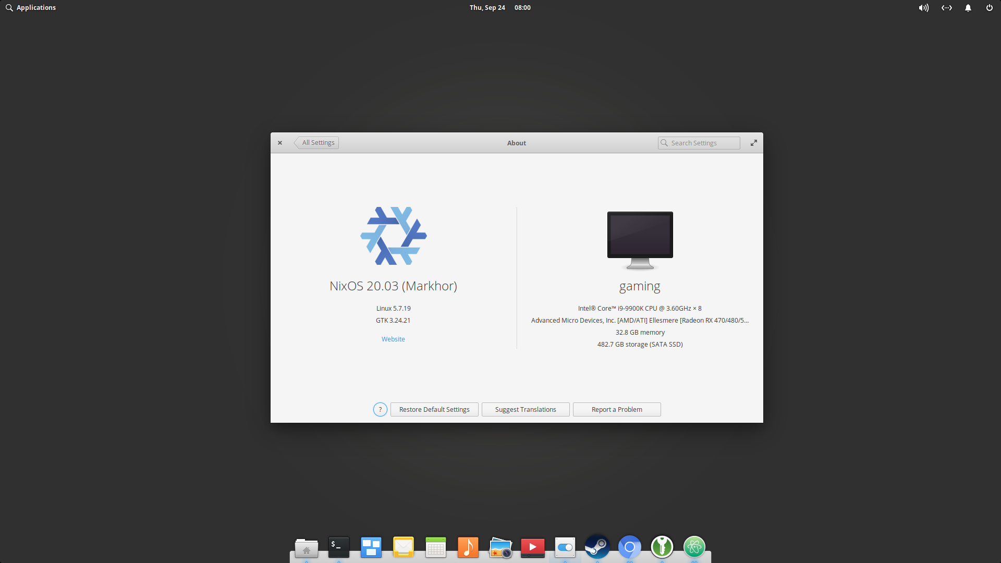Open System Settings switch icon in dock
This screenshot has width=1001, height=563.
(565, 547)
